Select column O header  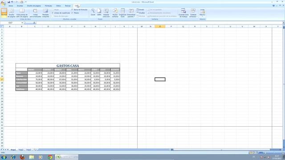coord(160,27)
